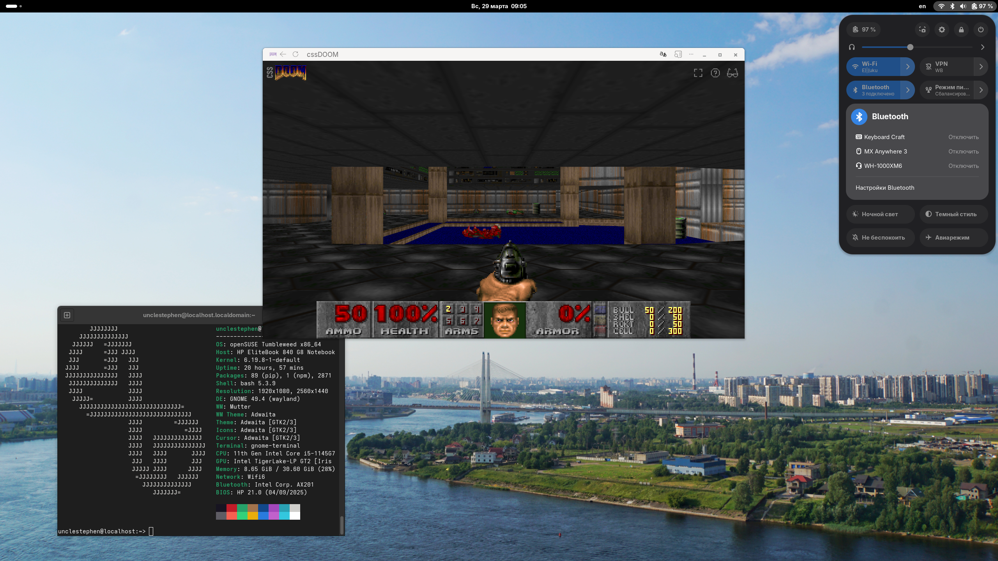Open the cssDOOM help icon
998x561 pixels.
[x=715, y=73]
